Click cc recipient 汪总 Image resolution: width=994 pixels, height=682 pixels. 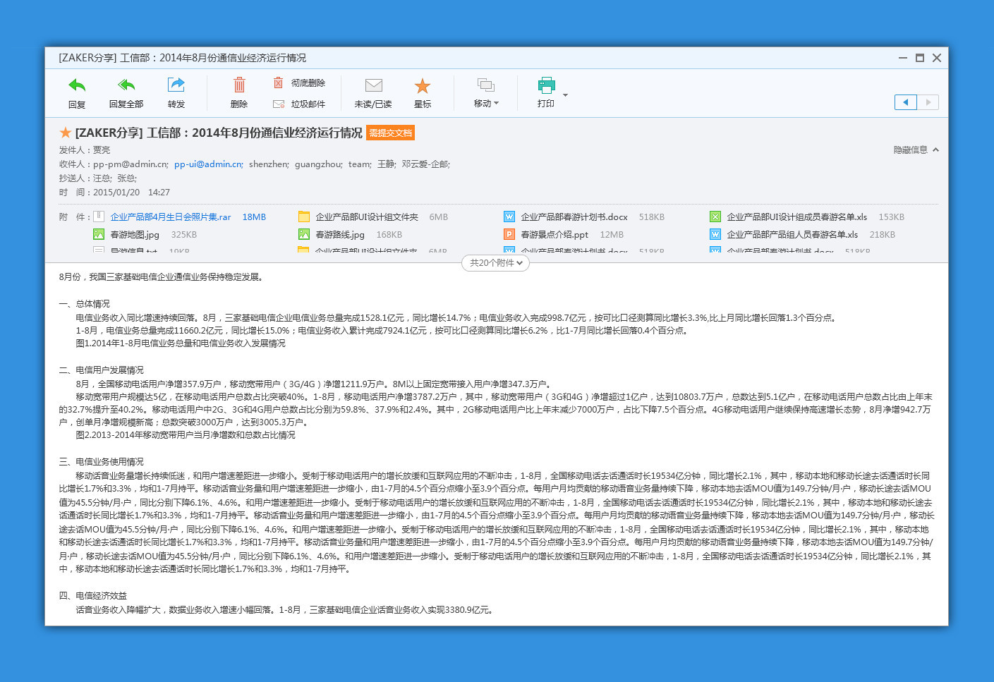point(103,178)
